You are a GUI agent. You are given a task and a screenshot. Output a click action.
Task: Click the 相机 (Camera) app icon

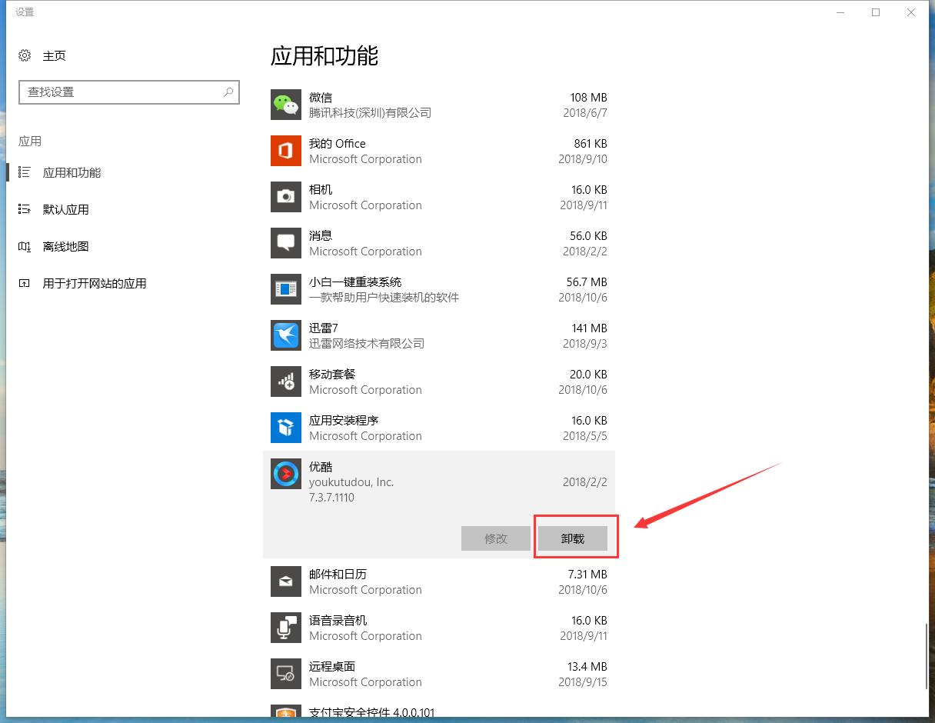[x=285, y=197]
